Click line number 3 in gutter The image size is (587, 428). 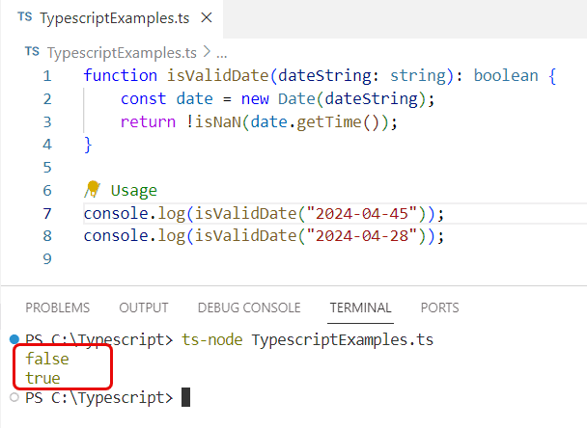[47, 121]
